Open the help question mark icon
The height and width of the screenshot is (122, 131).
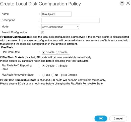pos(122,3)
